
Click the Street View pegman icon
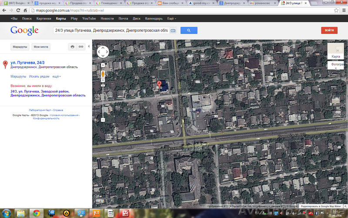coord(103,74)
